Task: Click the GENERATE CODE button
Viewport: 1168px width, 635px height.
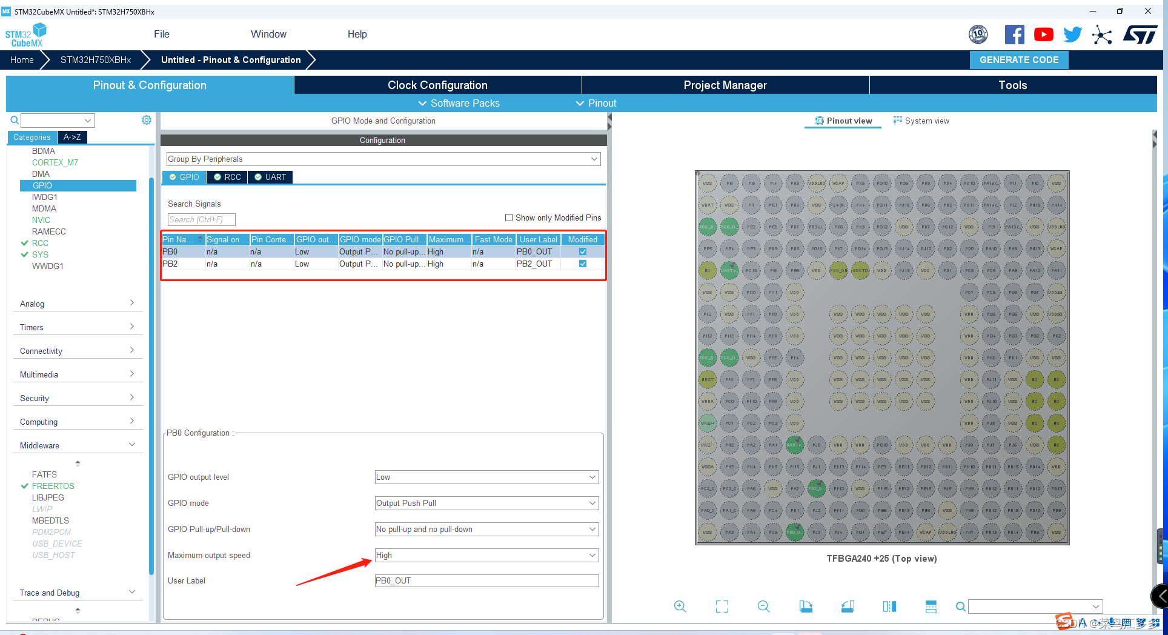Action: [x=1019, y=60]
